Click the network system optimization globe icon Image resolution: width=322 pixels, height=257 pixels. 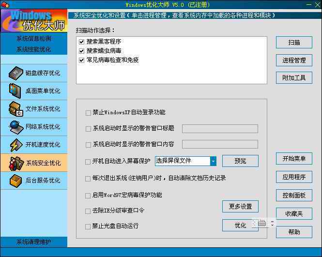click(16, 127)
